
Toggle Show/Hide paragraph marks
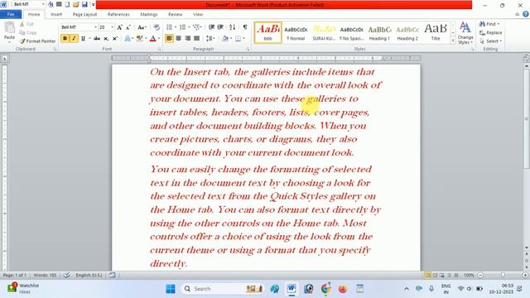[245, 27]
